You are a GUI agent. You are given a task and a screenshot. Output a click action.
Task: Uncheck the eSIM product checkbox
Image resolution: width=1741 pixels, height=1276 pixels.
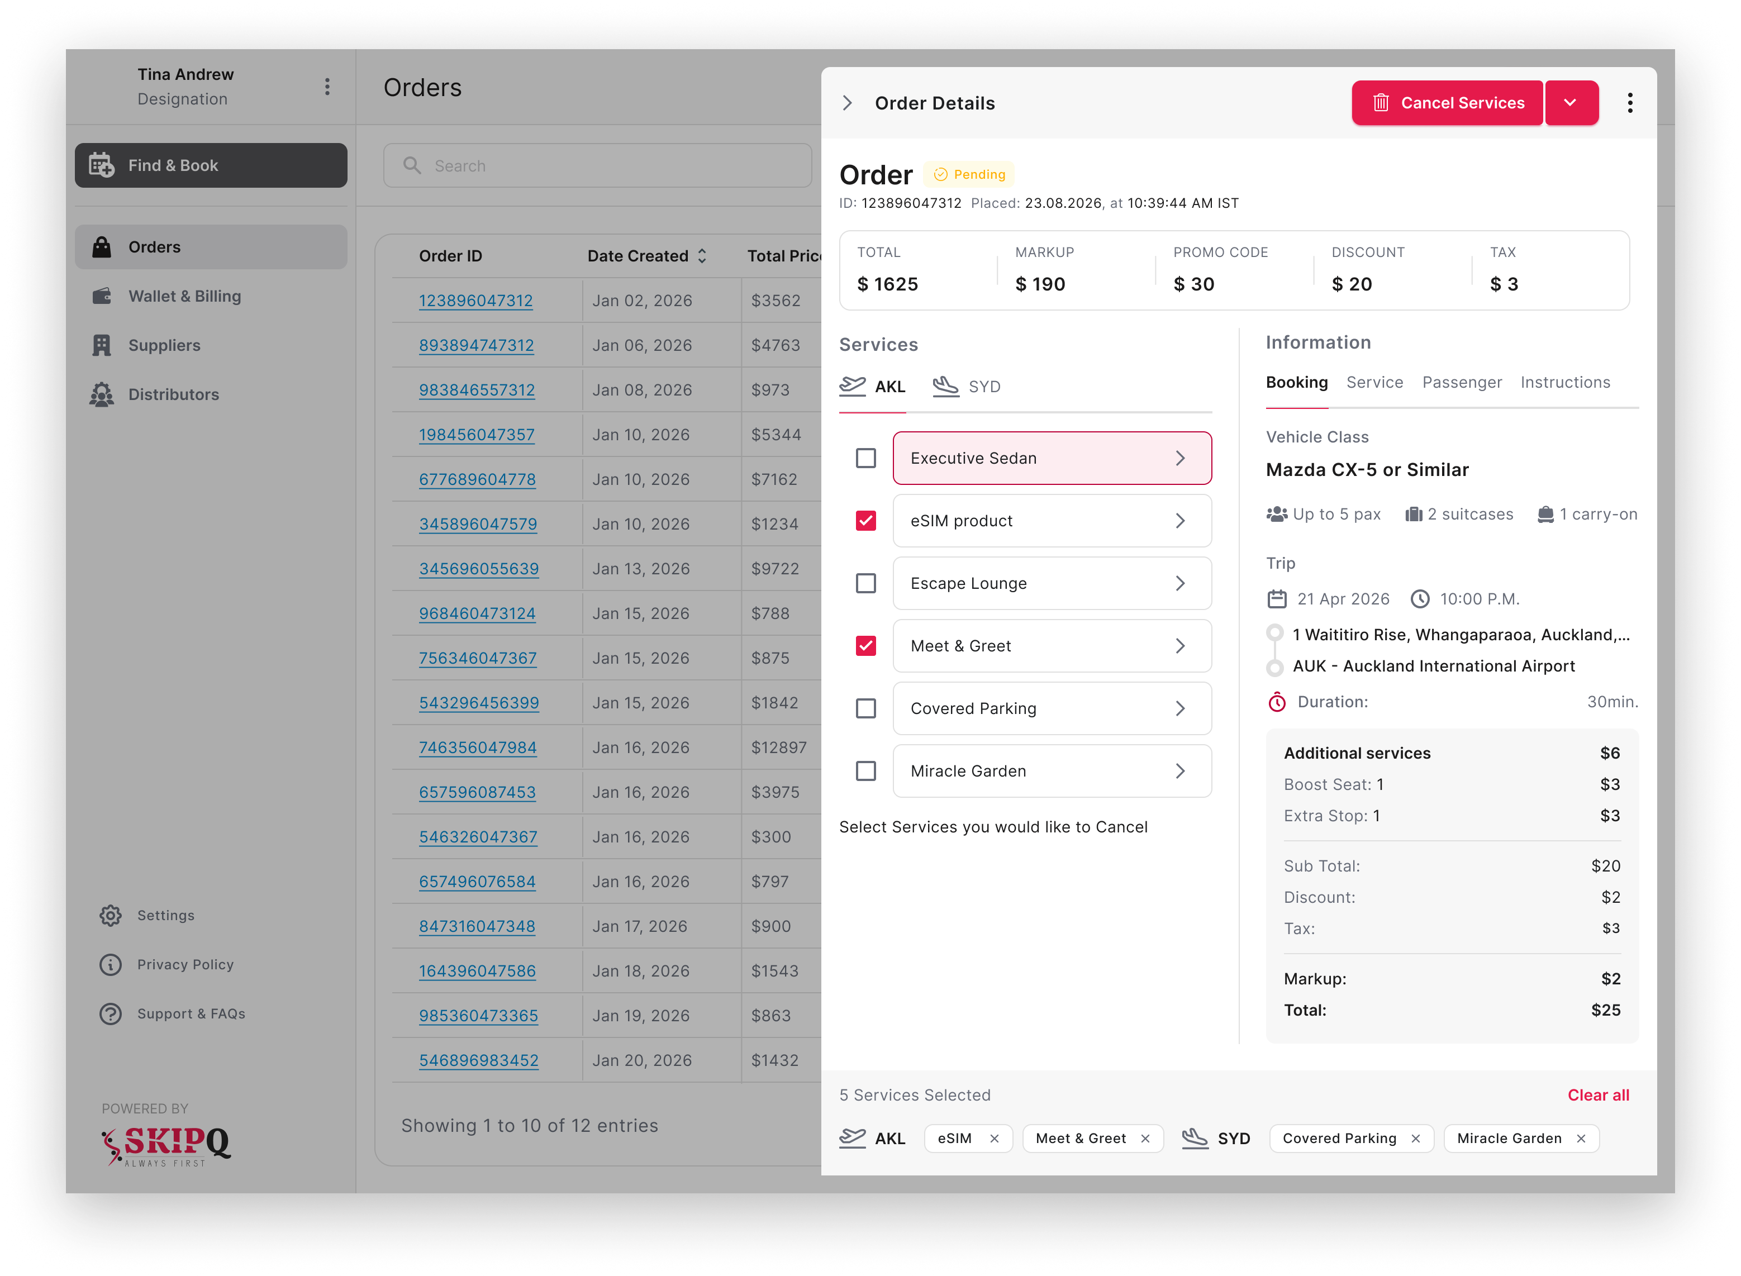[866, 521]
